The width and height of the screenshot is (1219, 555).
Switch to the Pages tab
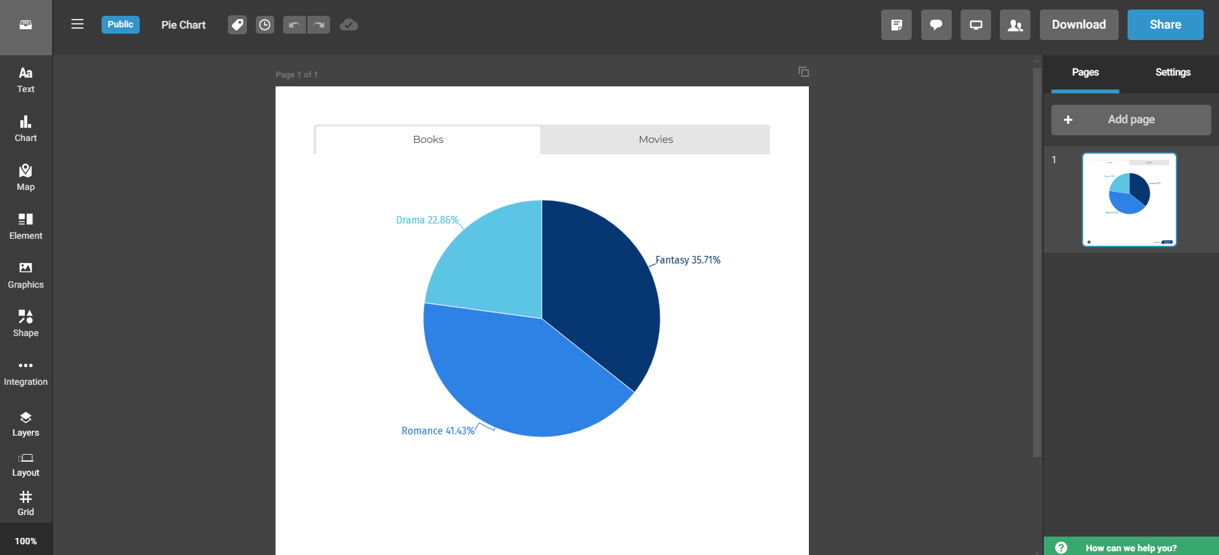[x=1086, y=73]
